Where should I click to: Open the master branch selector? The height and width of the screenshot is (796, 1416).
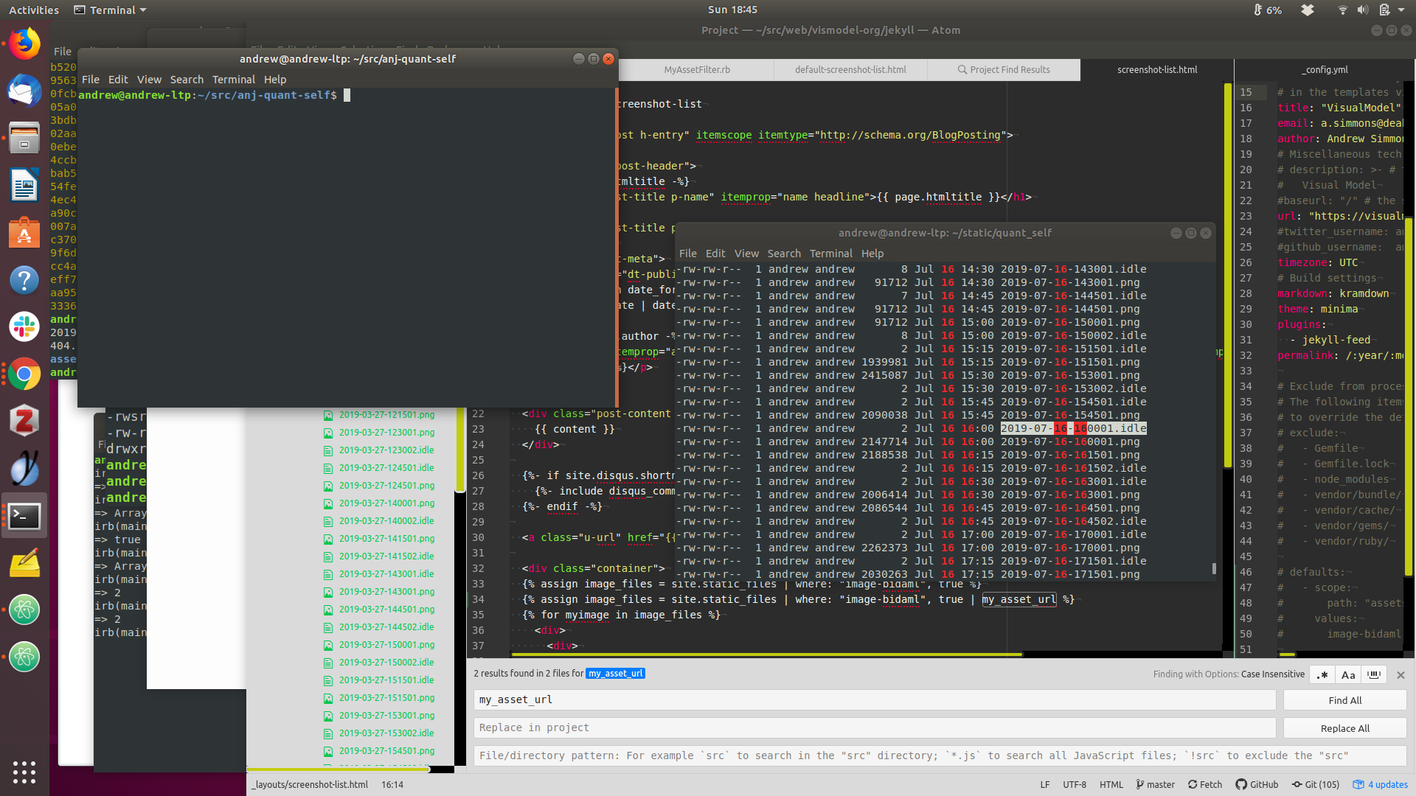[1155, 784]
